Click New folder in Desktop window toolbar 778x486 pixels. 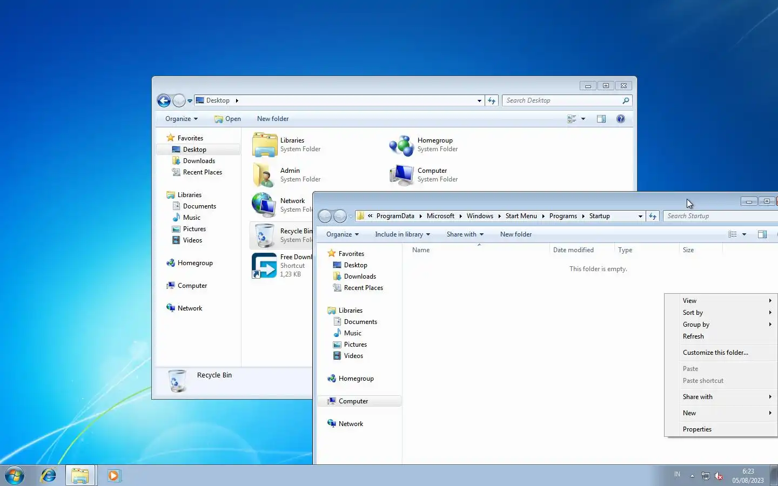273,119
